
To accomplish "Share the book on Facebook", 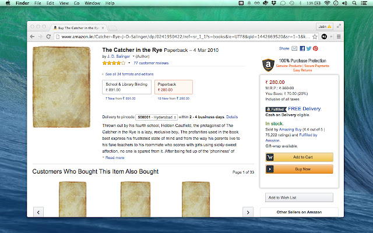I will [x=302, y=48].
